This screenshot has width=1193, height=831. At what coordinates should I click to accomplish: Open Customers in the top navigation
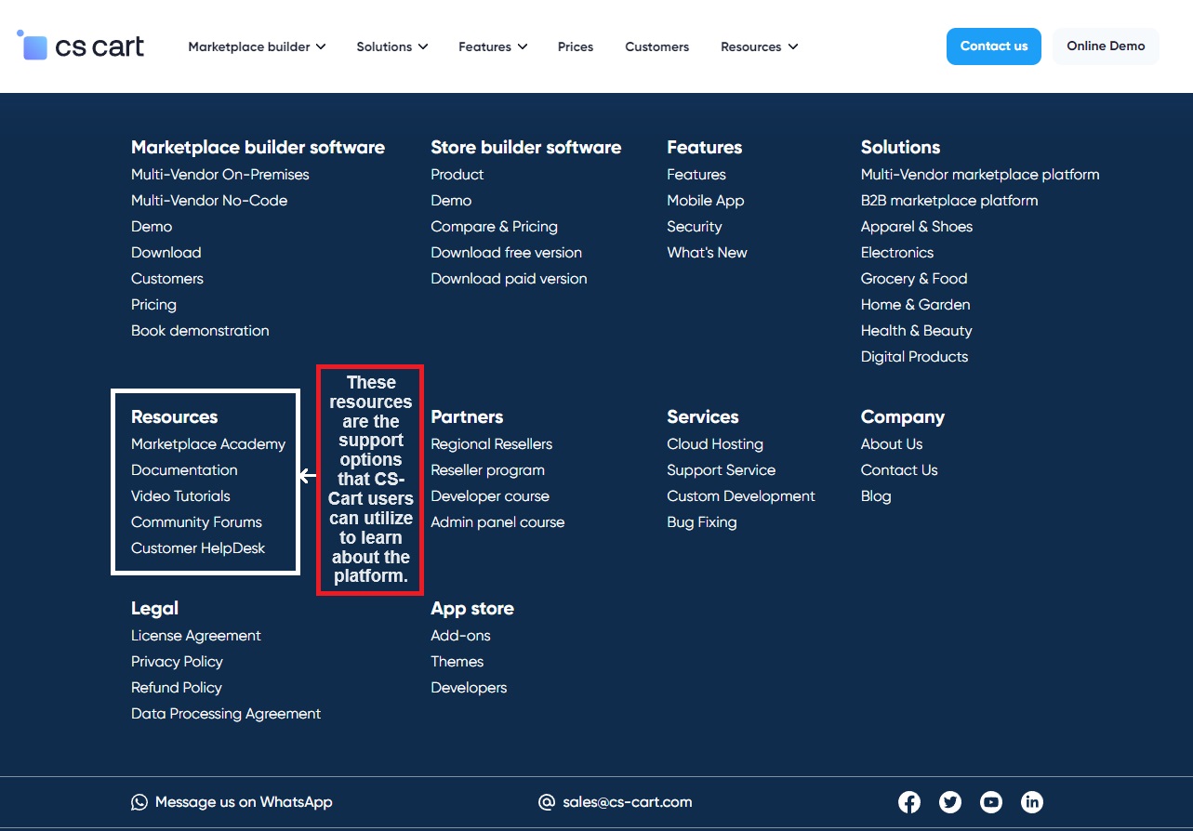[657, 46]
